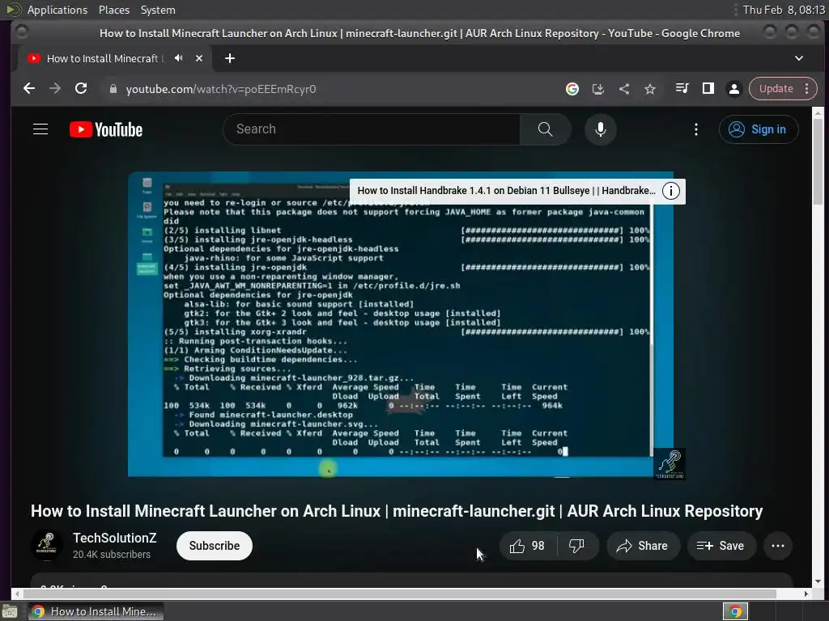829x621 pixels.
Task: Click the address bar URL
Action: (x=221, y=89)
